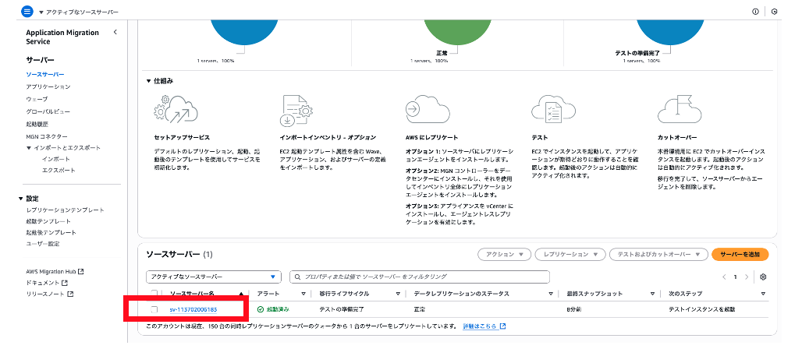Select MGN コネクター in the sidebar
Screen dimensions: 802x349
tap(47, 136)
